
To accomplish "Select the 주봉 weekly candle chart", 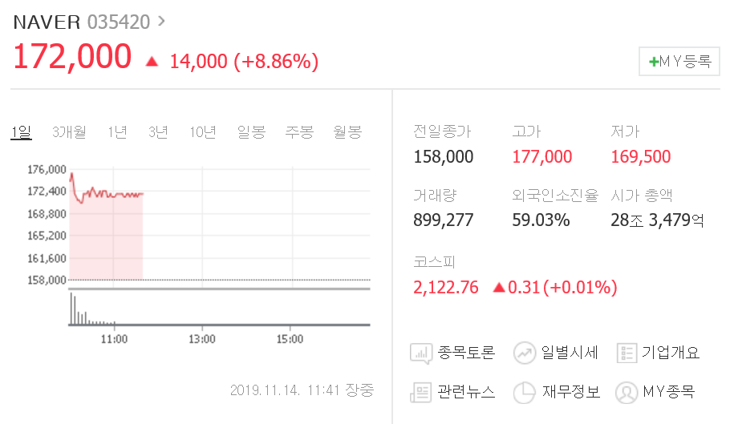I will (x=299, y=132).
